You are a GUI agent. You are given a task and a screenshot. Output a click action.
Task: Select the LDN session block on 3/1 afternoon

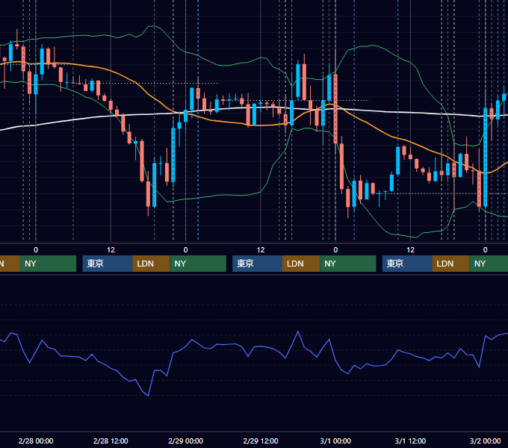coord(451,264)
